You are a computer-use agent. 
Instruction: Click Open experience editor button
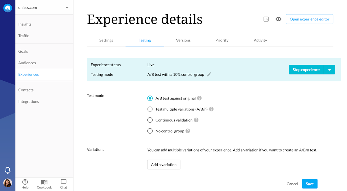coord(309,19)
